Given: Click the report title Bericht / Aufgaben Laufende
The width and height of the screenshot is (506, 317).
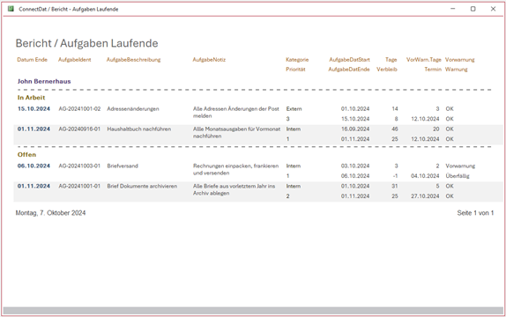Looking at the screenshot, I should [x=86, y=43].
